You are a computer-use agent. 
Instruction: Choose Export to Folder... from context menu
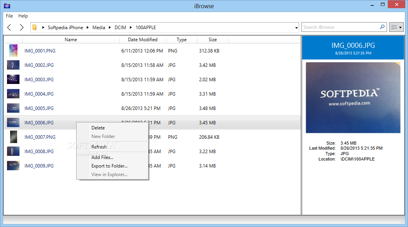click(x=109, y=166)
